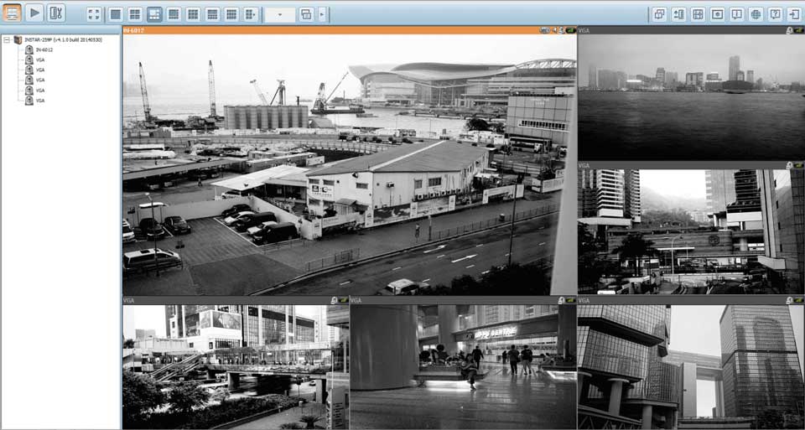Click the logout exit icon
The height and width of the screenshot is (430, 805).
[x=794, y=14]
